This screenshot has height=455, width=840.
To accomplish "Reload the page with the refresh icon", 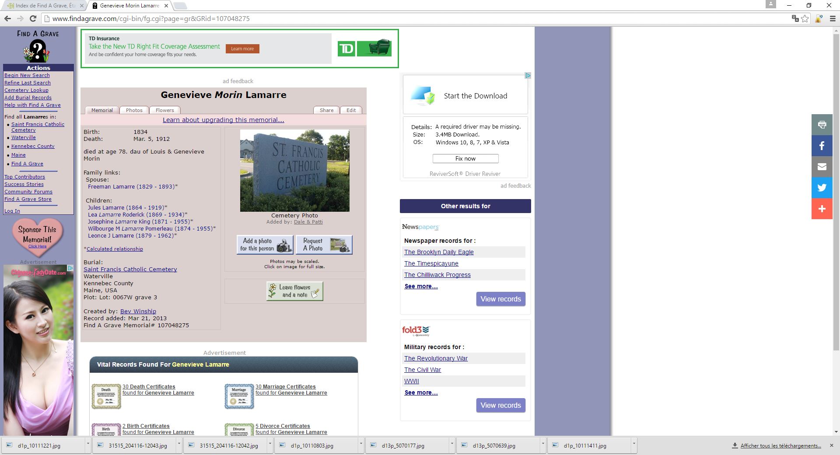I will click(33, 18).
